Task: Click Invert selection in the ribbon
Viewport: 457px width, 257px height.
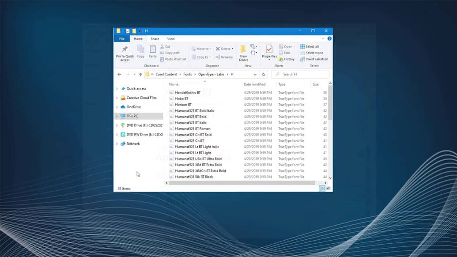Action: coord(314,59)
